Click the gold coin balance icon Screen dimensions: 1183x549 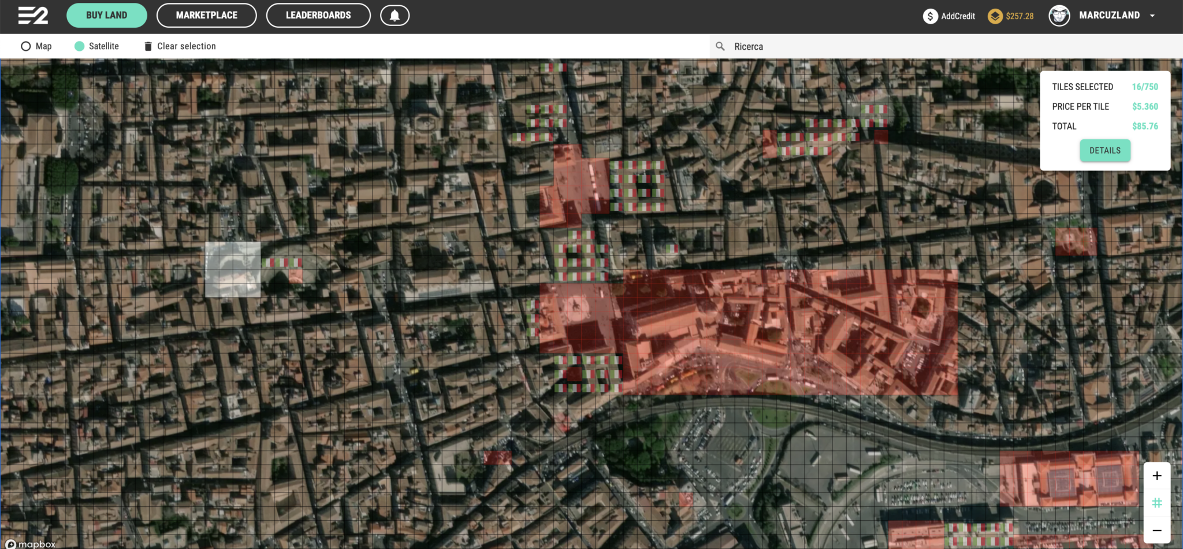(x=995, y=16)
